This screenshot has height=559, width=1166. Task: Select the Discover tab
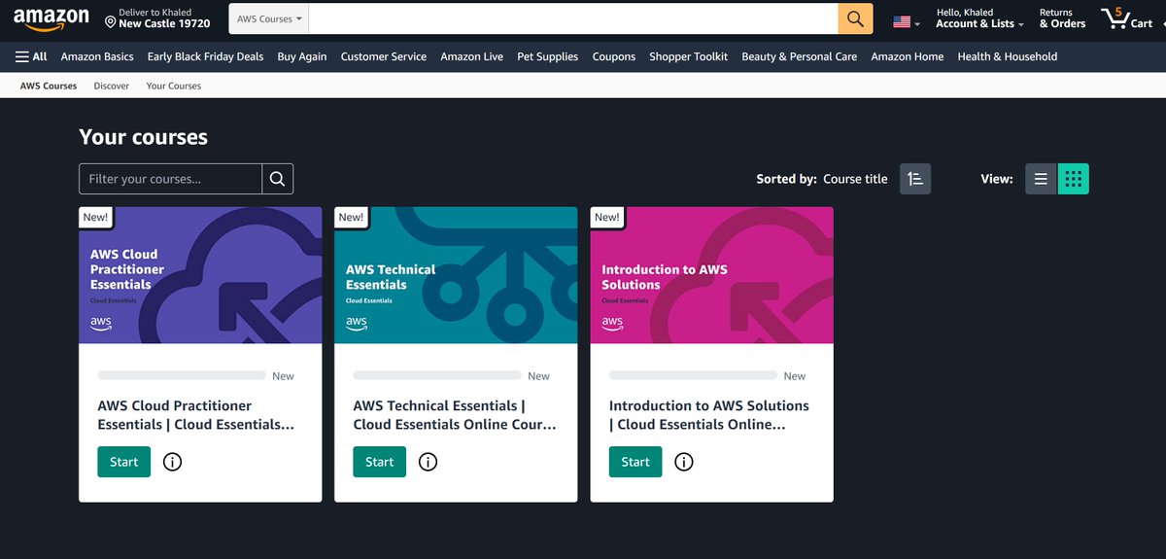click(112, 86)
